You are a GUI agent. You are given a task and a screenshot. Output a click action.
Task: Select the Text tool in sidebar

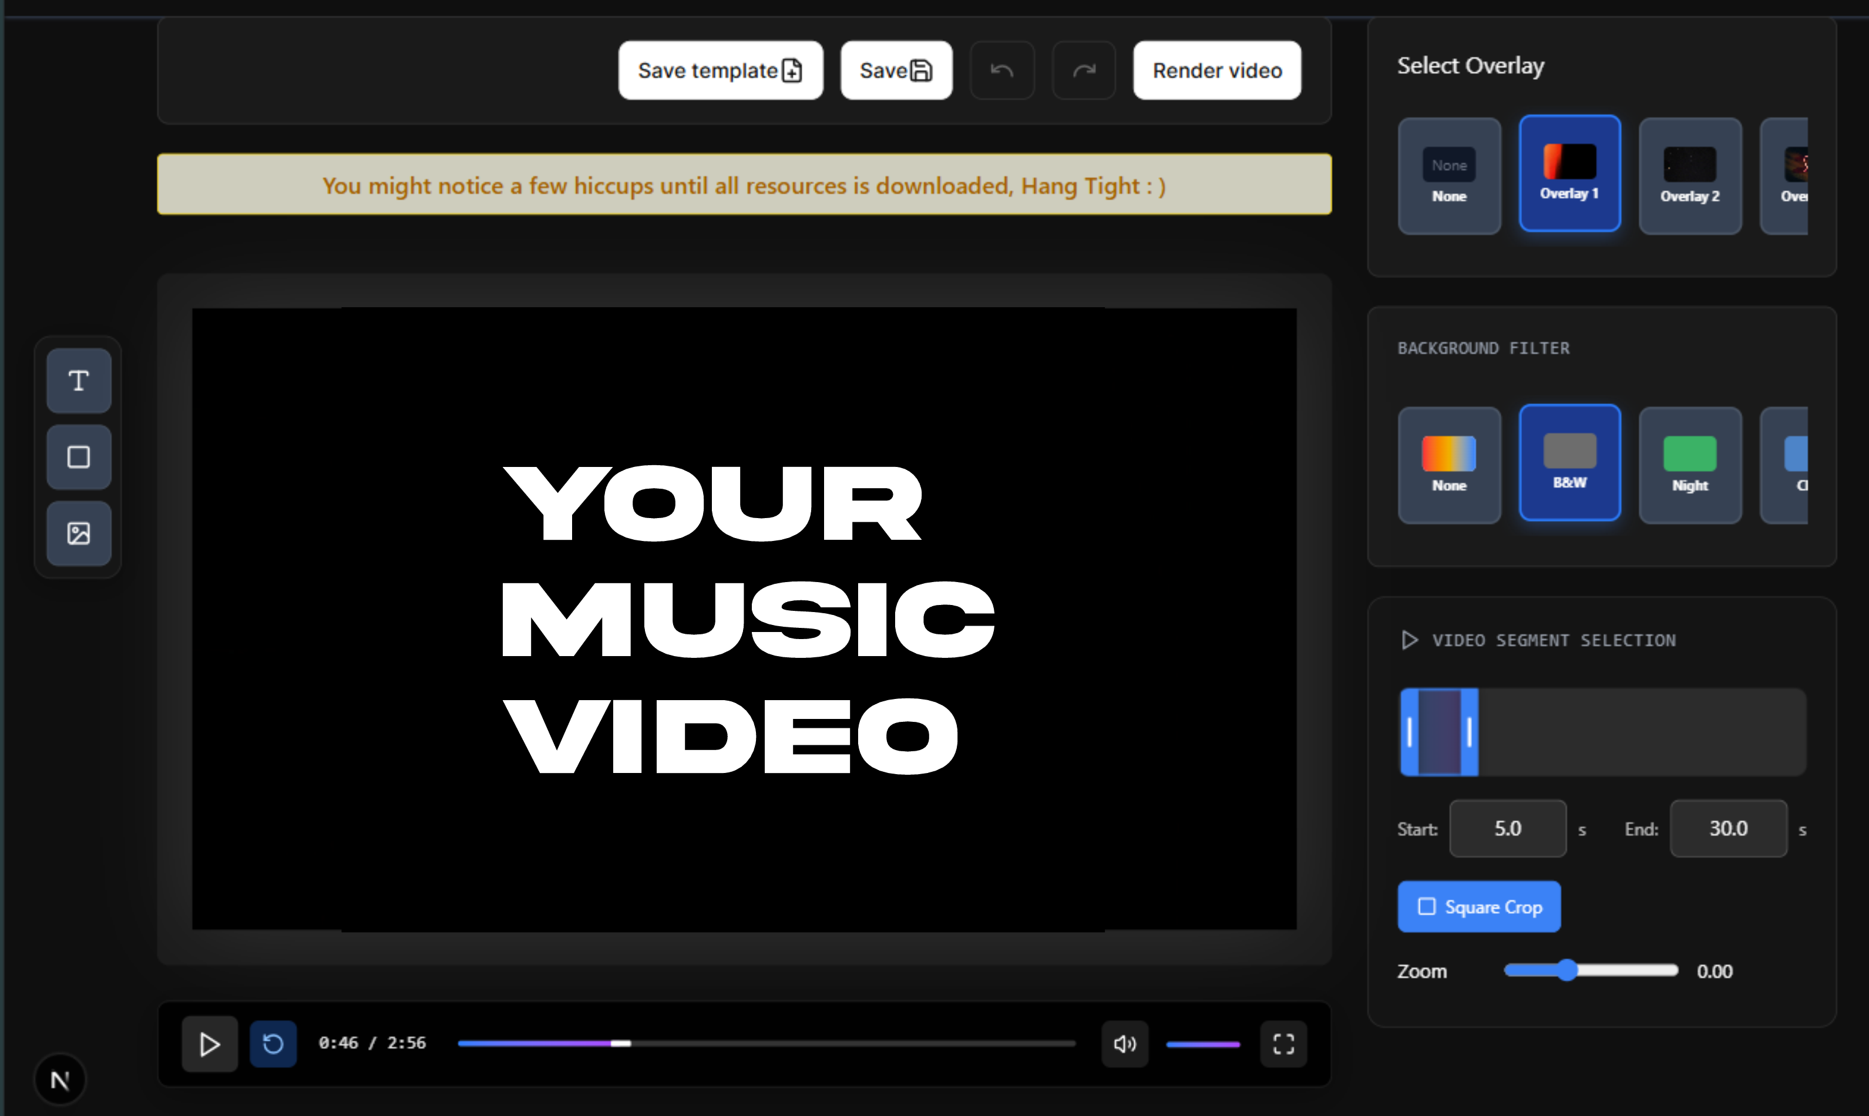coord(79,381)
